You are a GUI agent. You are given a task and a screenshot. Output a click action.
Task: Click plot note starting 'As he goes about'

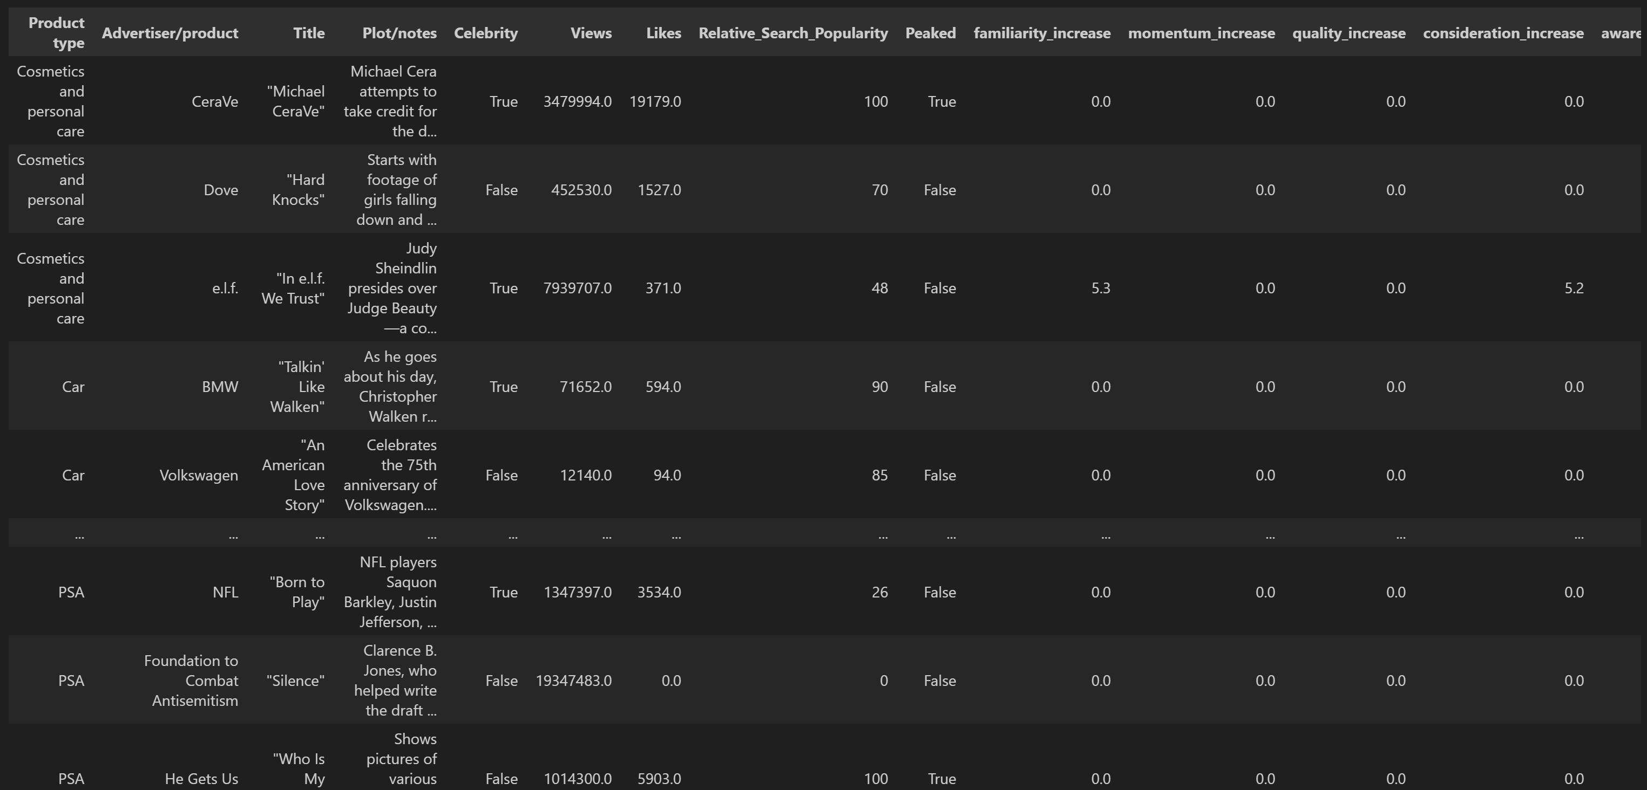(x=390, y=387)
